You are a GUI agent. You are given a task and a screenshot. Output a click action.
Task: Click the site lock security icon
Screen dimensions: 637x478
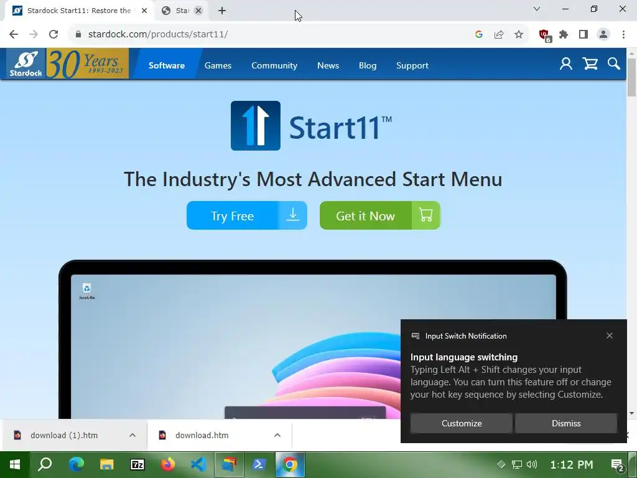(78, 34)
